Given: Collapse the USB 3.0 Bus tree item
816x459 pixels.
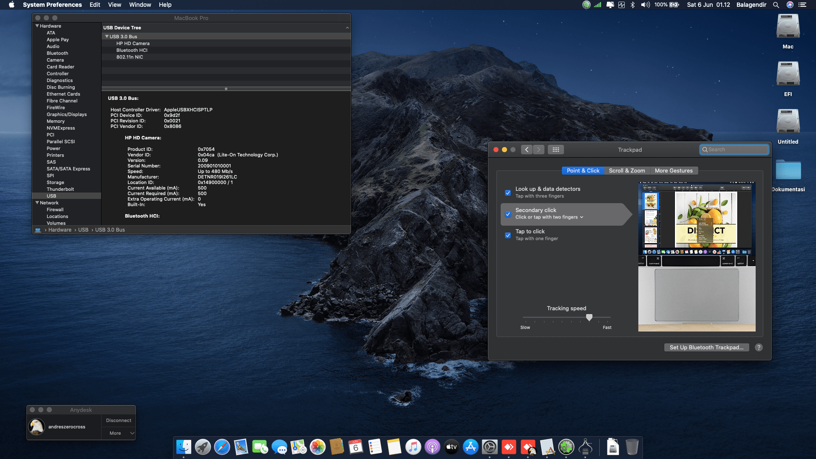Looking at the screenshot, I should click(107, 37).
